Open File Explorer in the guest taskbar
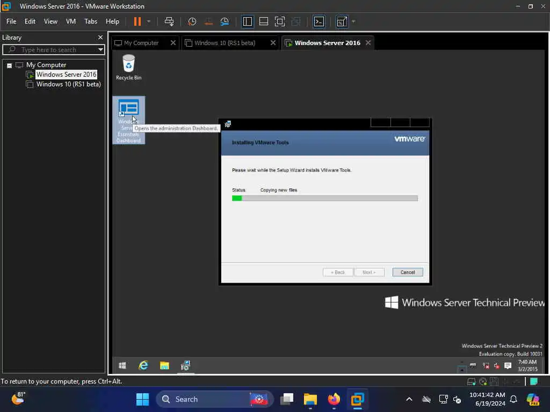The height and width of the screenshot is (412, 550). point(164,366)
